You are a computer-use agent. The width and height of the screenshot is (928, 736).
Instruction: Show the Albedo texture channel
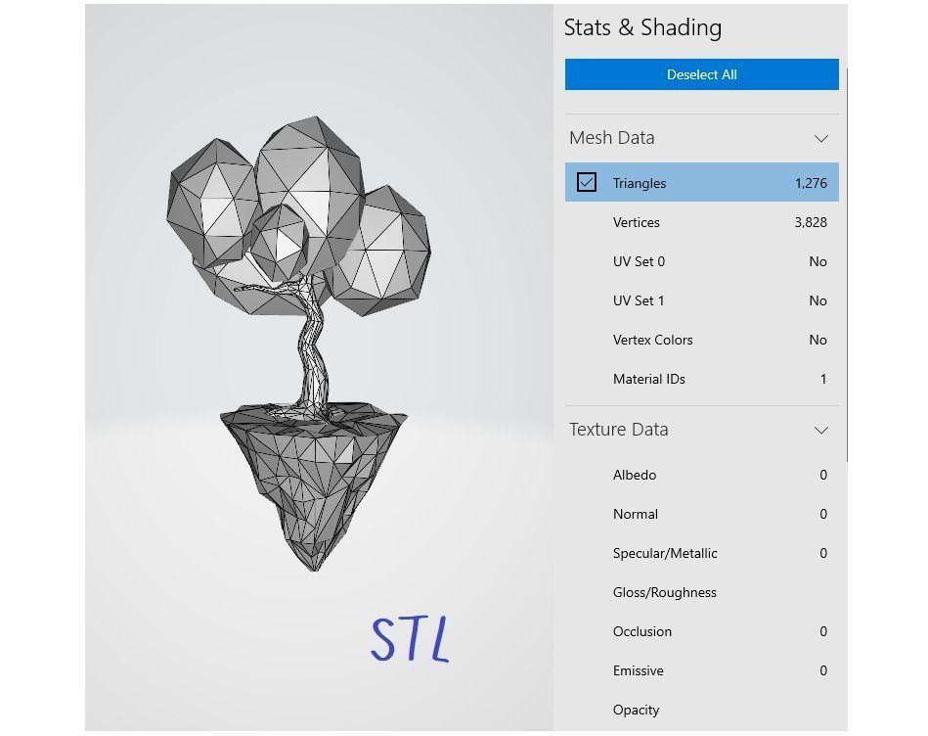[x=701, y=475]
